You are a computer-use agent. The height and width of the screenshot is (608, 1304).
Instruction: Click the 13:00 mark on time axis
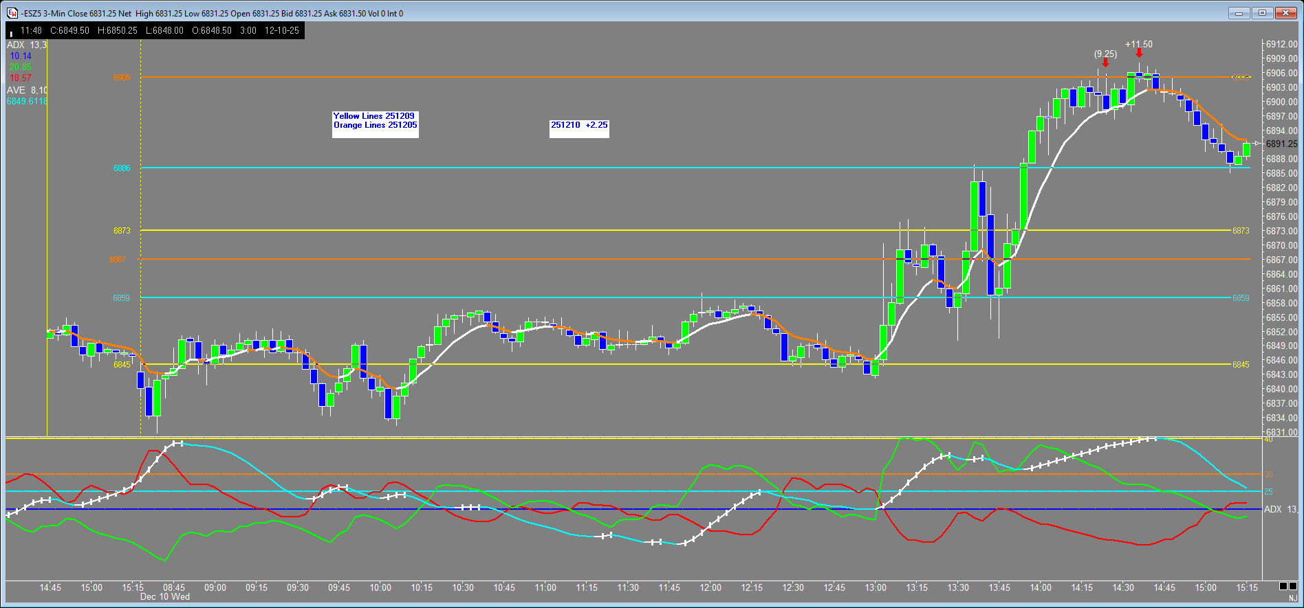876,587
